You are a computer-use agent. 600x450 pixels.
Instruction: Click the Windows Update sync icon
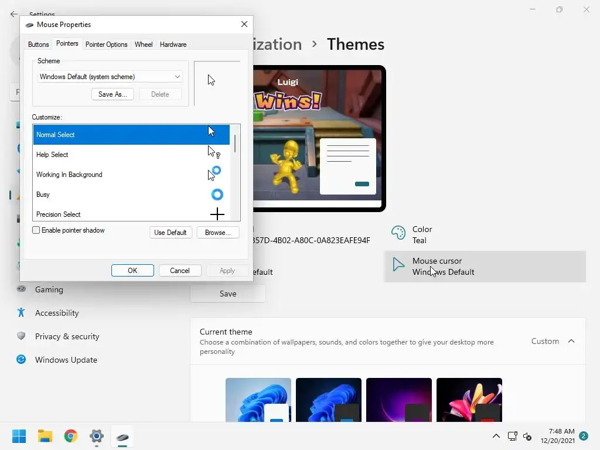[21, 359]
